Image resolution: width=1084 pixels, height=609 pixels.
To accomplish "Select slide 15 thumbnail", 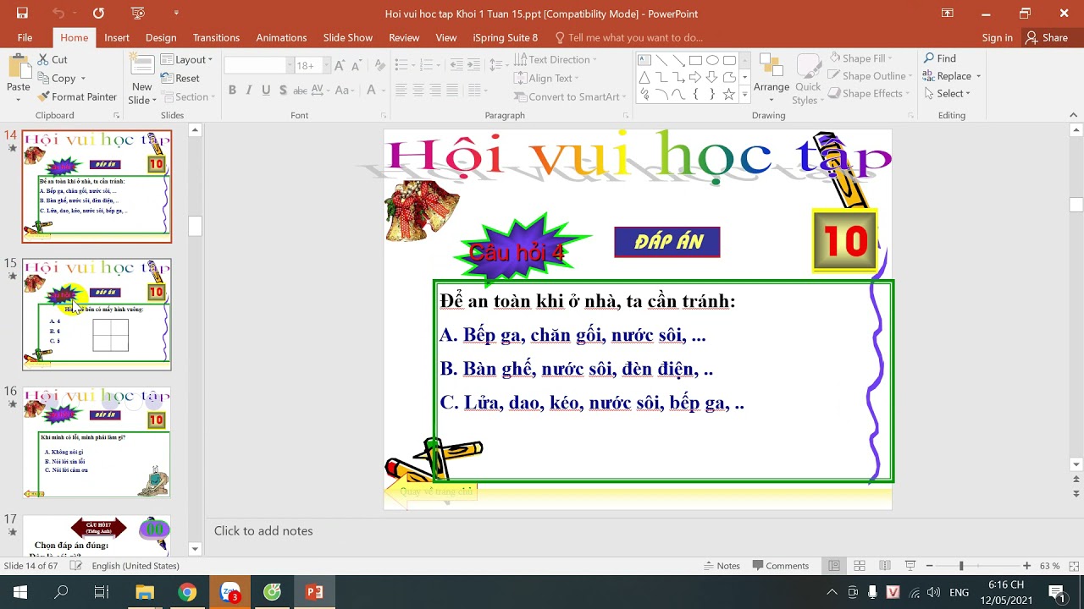I will [x=97, y=315].
